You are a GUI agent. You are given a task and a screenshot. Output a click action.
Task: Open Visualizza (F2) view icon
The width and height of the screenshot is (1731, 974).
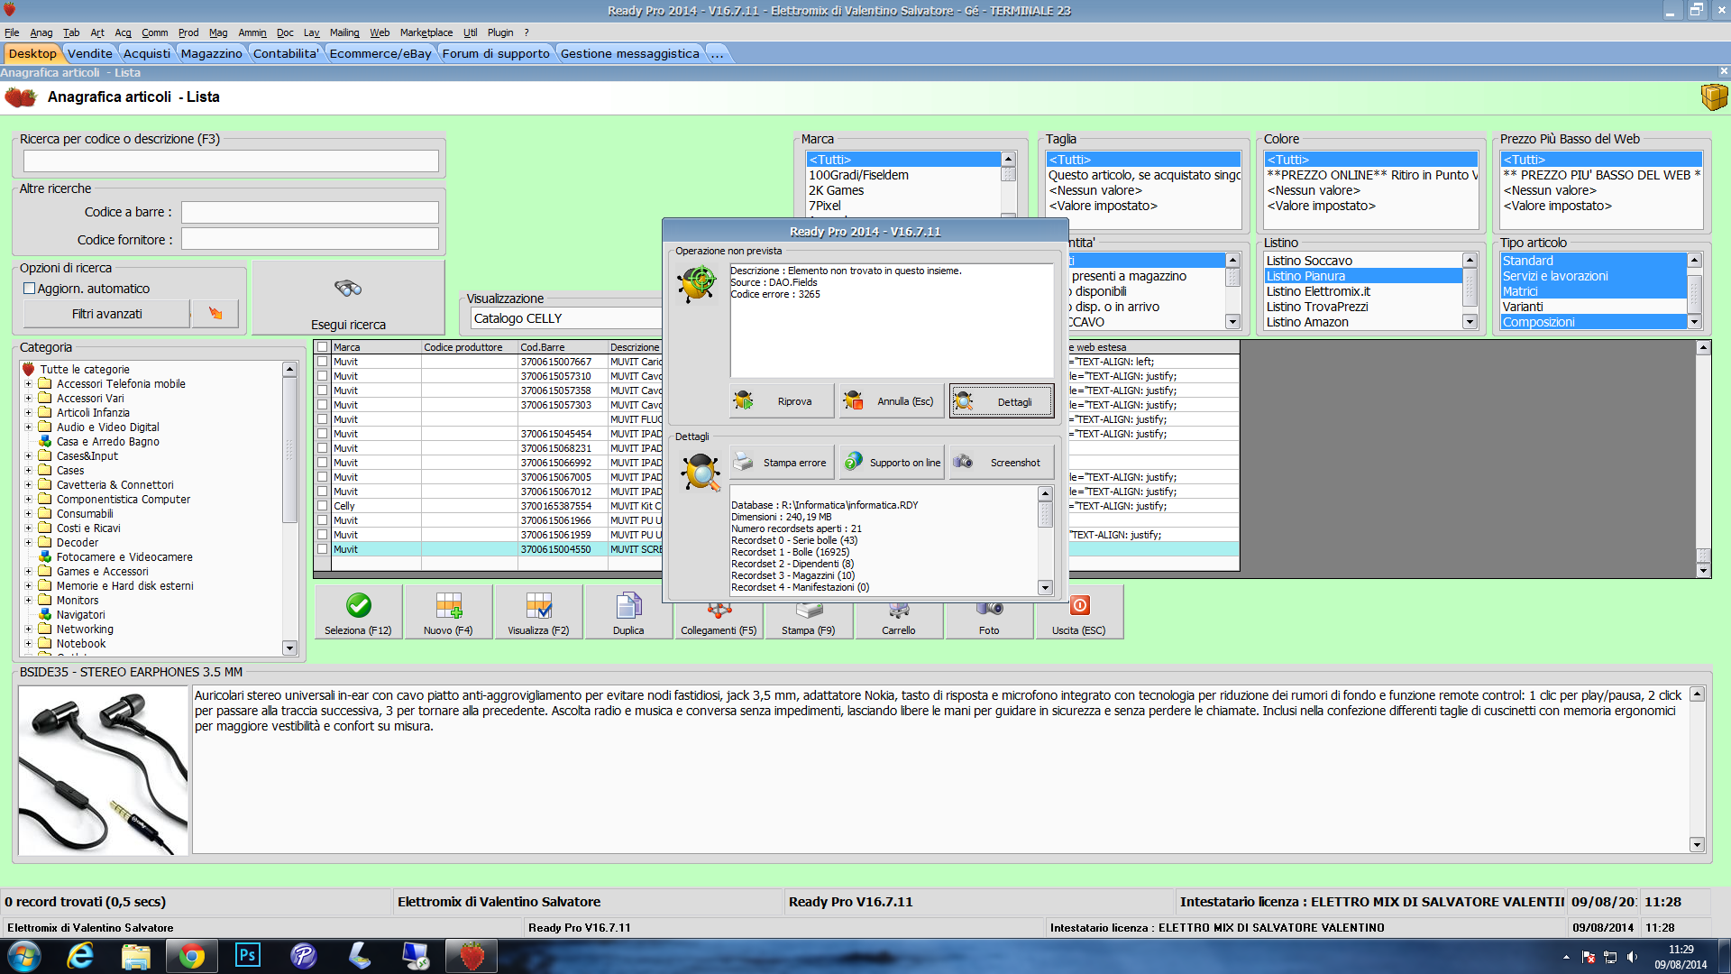coord(538,606)
